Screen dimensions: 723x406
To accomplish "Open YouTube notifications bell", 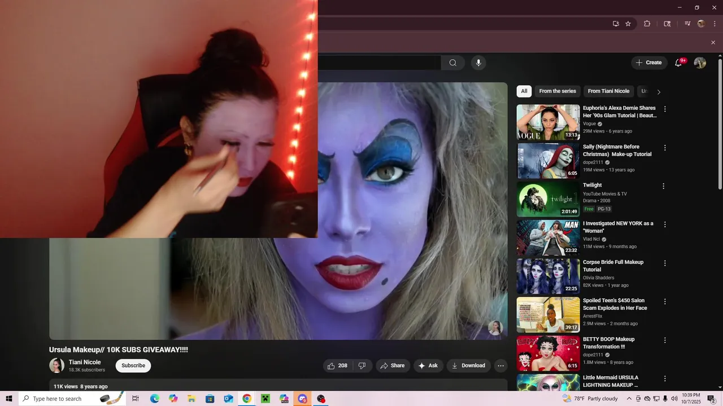I will tap(678, 63).
